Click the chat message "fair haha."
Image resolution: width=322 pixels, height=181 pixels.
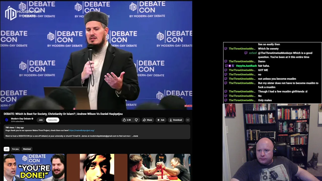click(x=264, y=66)
